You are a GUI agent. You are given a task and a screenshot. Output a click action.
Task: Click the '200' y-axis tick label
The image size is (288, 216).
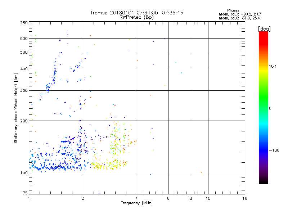tap(24, 121)
